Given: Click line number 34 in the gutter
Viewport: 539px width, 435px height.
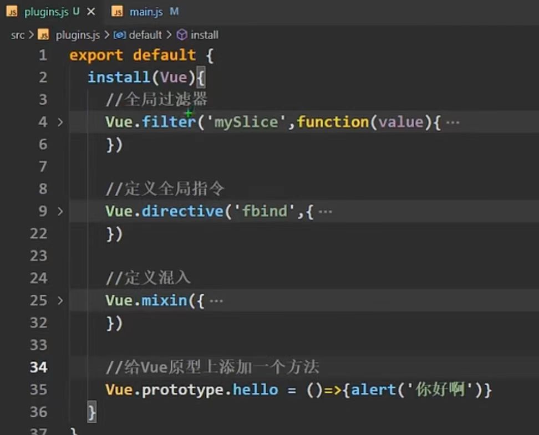Looking at the screenshot, I should 38,367.
